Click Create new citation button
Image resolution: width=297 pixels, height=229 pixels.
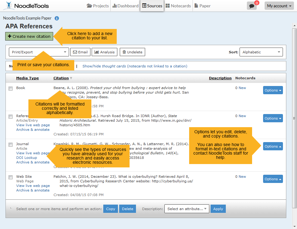click(29, 36)
